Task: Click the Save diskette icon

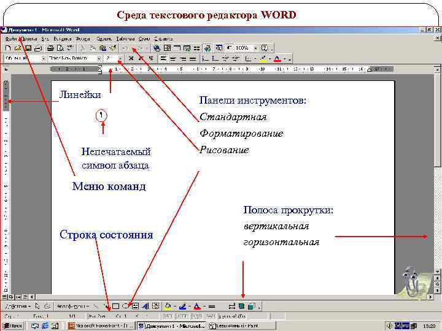Action: [x=28, y=48]
